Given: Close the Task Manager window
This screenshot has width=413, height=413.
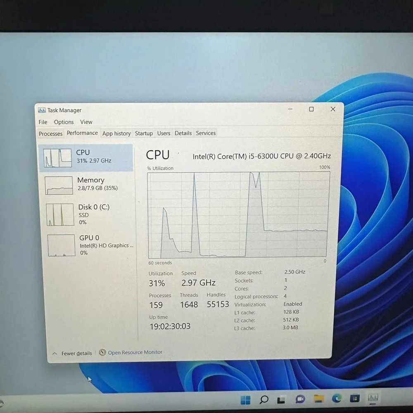Looking at the screenshot, I should [333, 109].
